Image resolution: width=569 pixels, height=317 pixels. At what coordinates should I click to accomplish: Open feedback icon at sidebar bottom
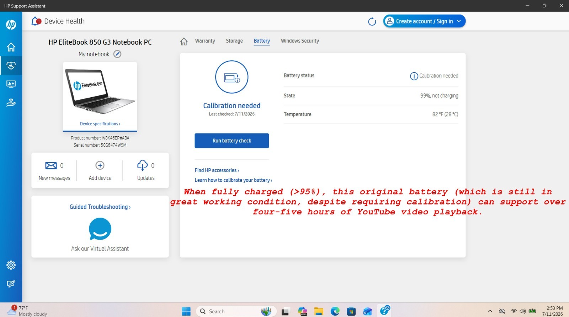coord(11,284)
